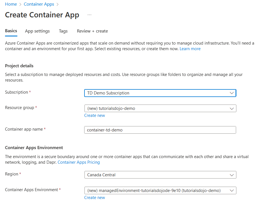Click the Home breadcrumb link
This screenshot has width=261, height=206.
point(11,4)
